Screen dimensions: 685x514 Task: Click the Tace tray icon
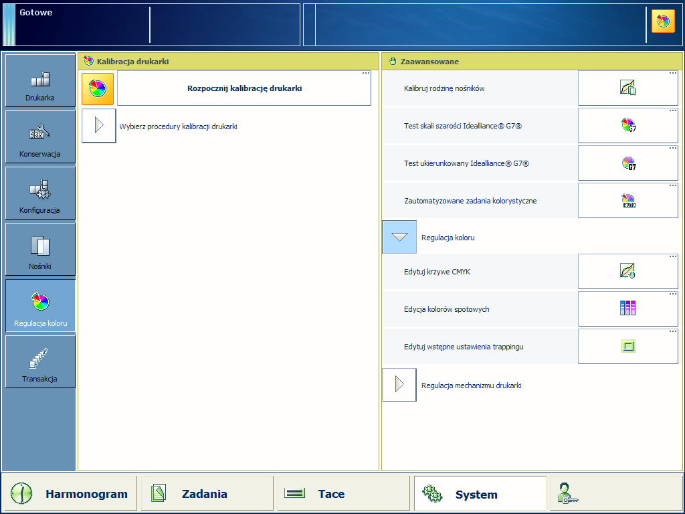pos(294,493)
